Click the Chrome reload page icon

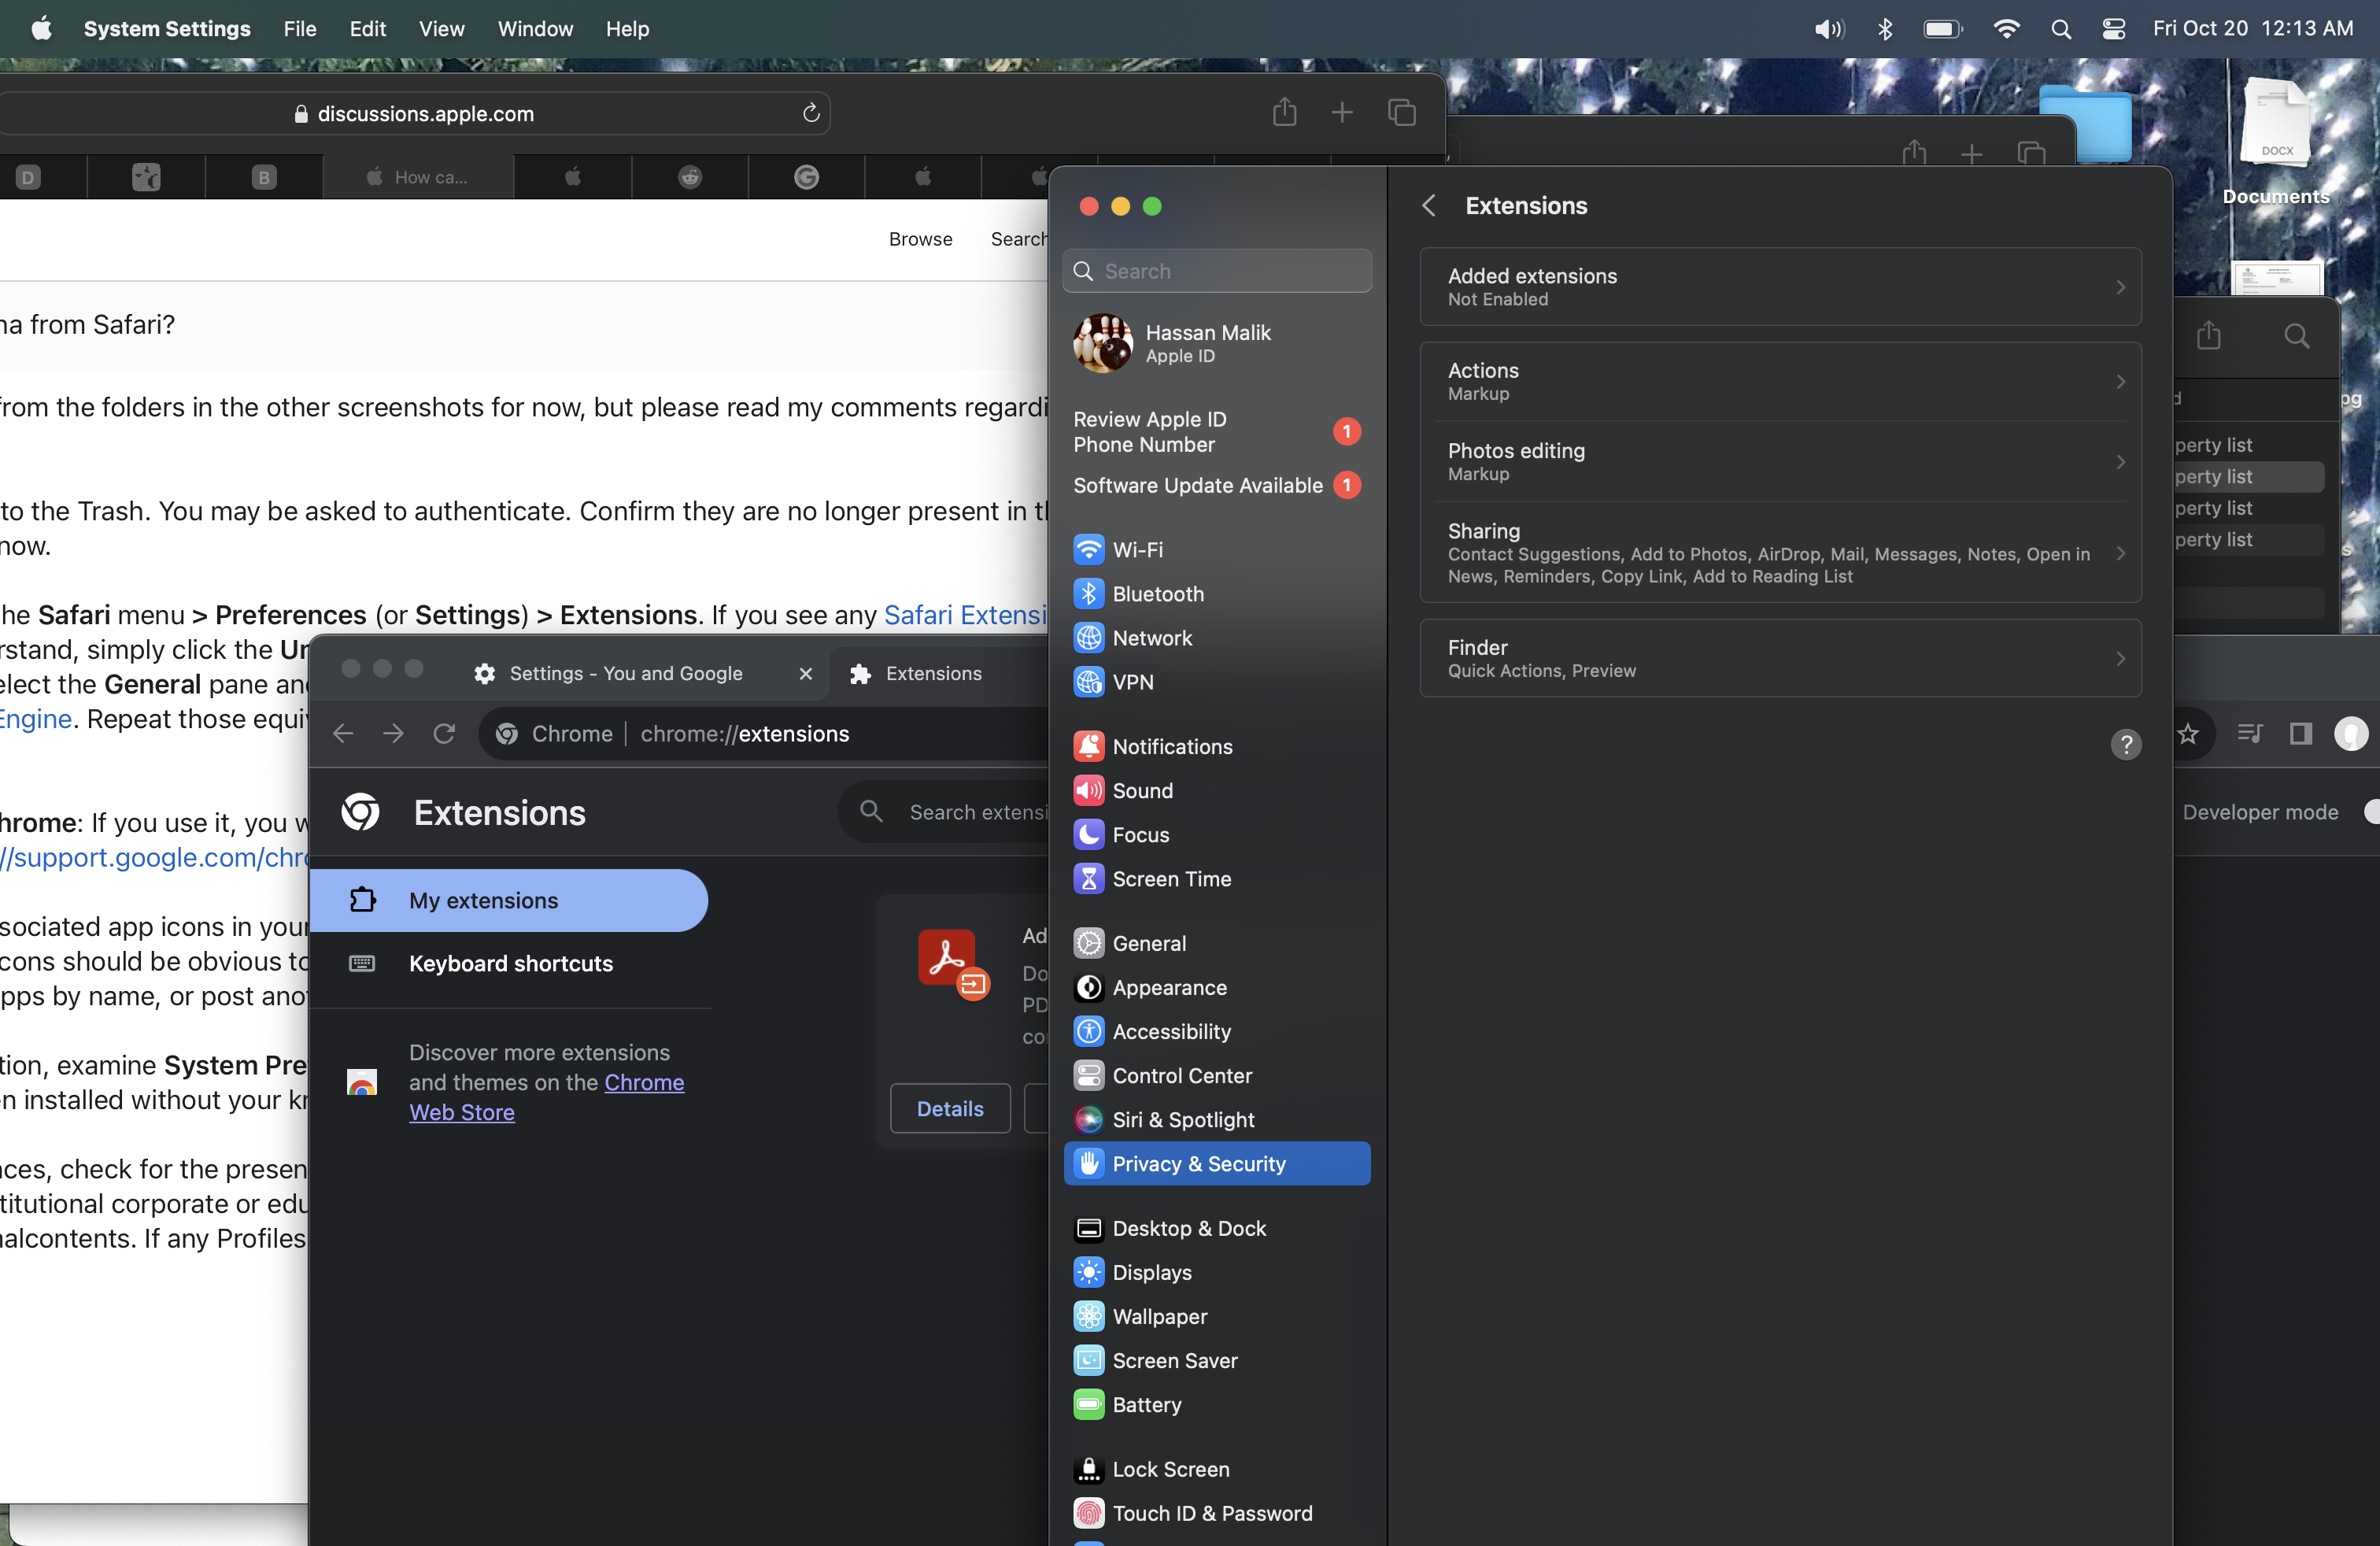[444, 734]
